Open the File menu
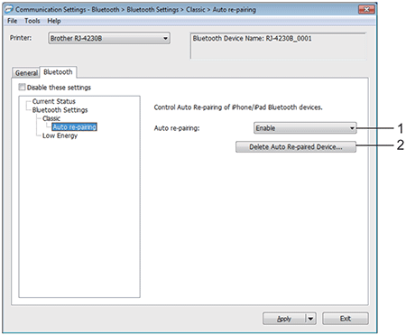 13,21
